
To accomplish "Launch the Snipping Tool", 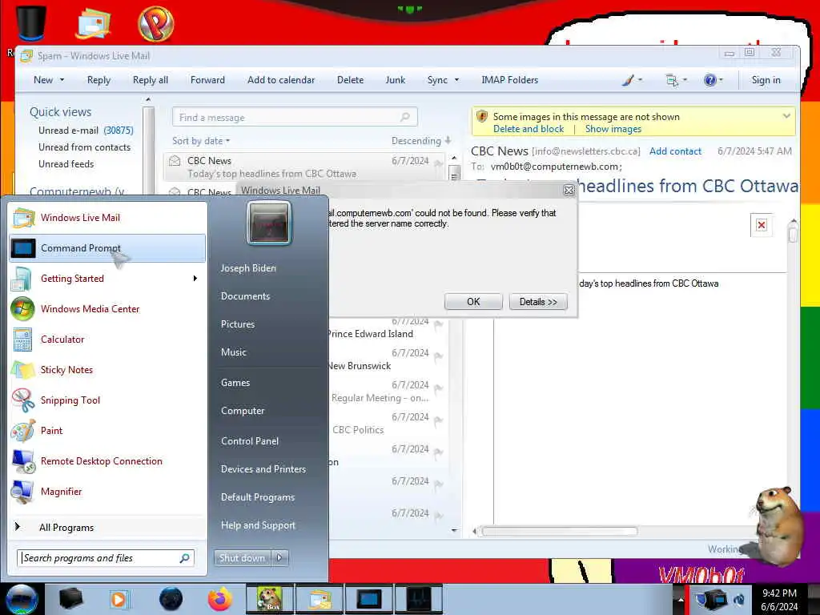I will [107, 400].
